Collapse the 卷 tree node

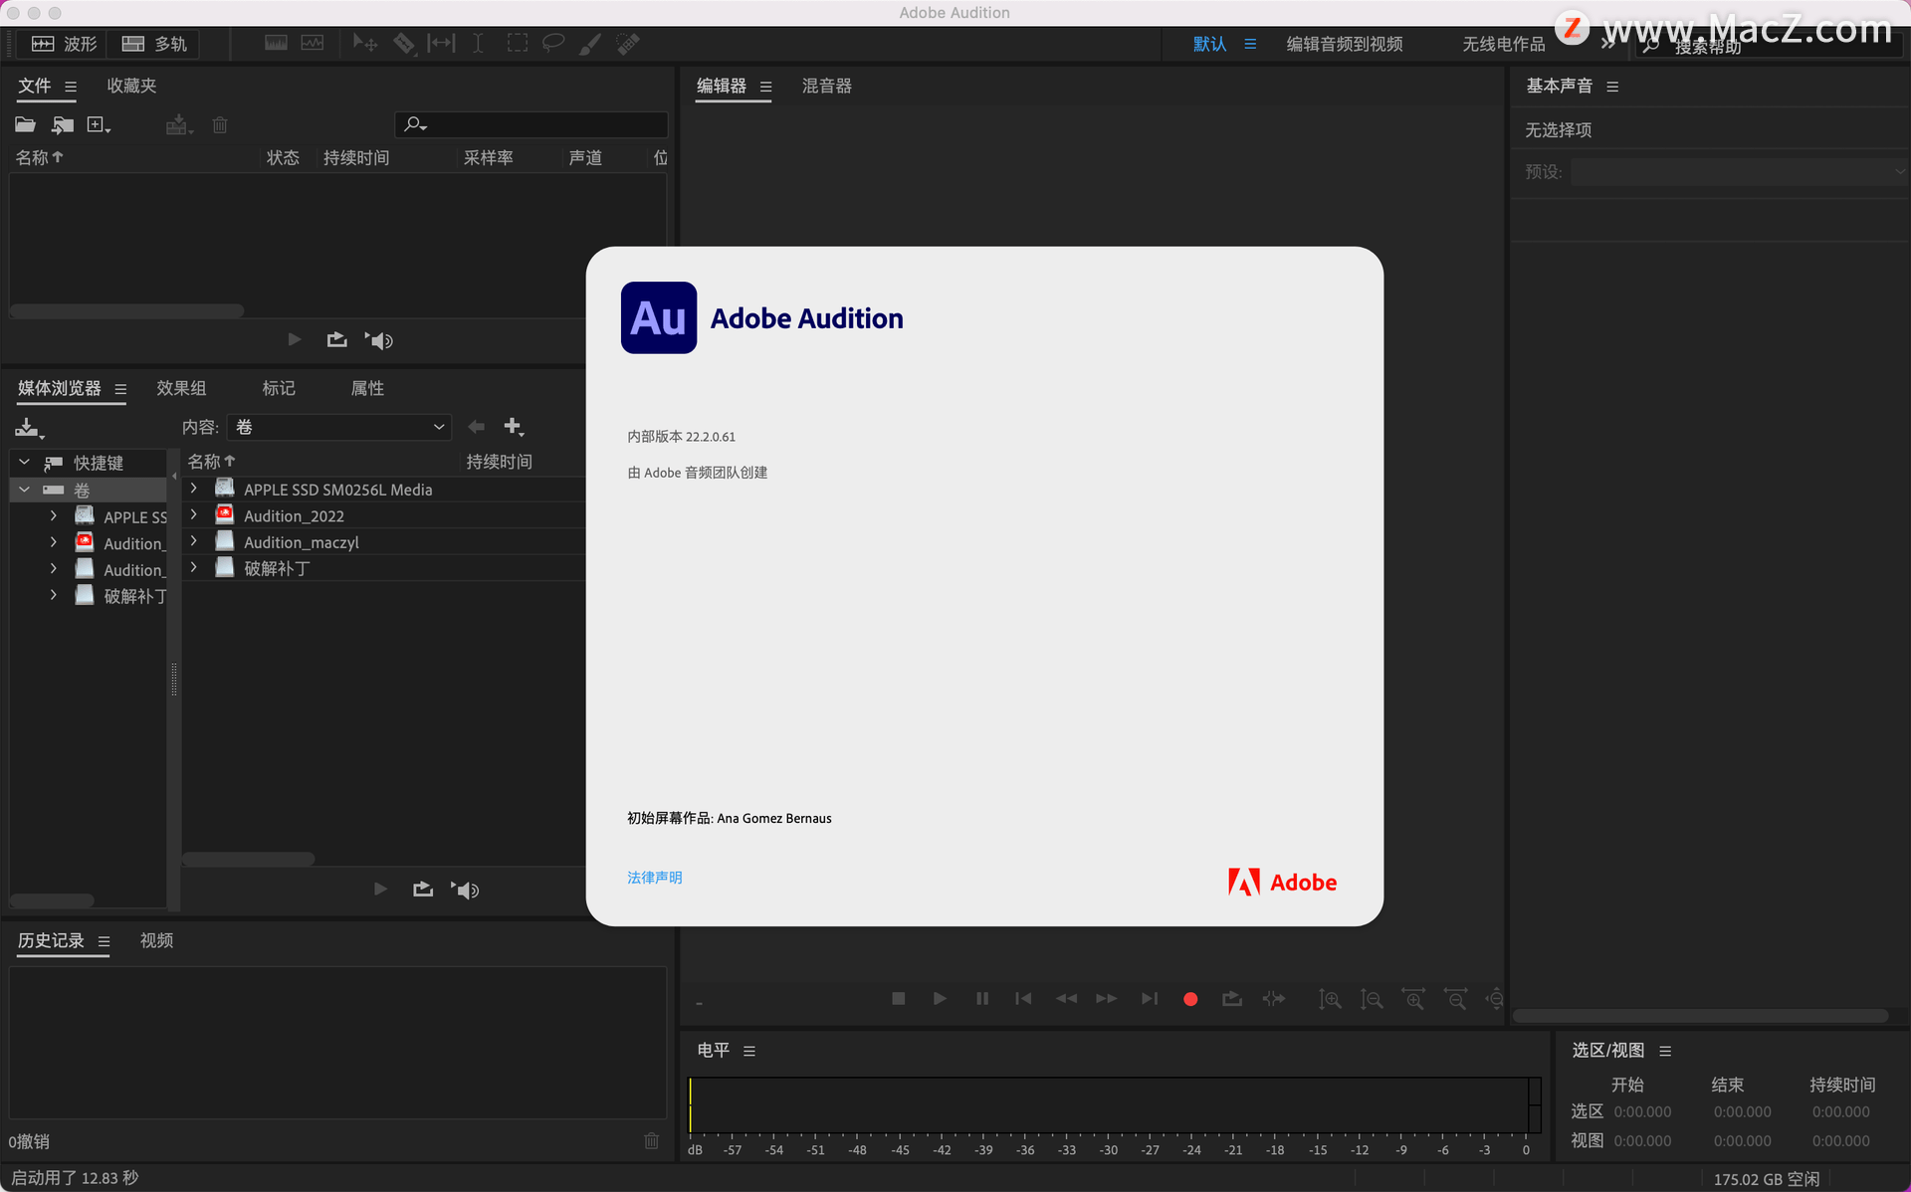(x=24, y=490)
